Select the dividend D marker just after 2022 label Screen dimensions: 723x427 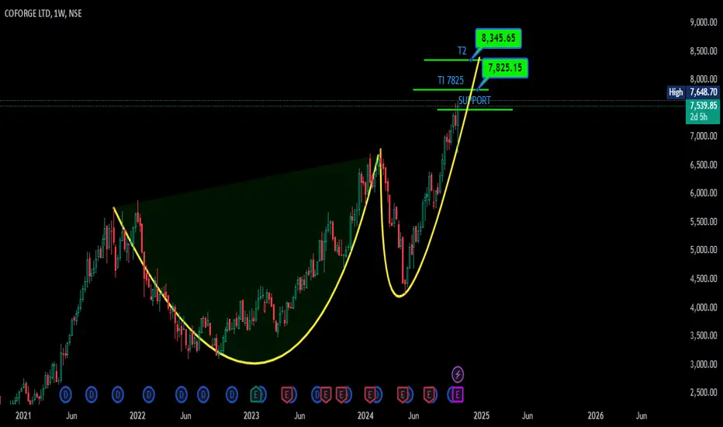[148, 394]
